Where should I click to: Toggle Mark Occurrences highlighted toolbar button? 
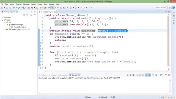coord(52,8)
